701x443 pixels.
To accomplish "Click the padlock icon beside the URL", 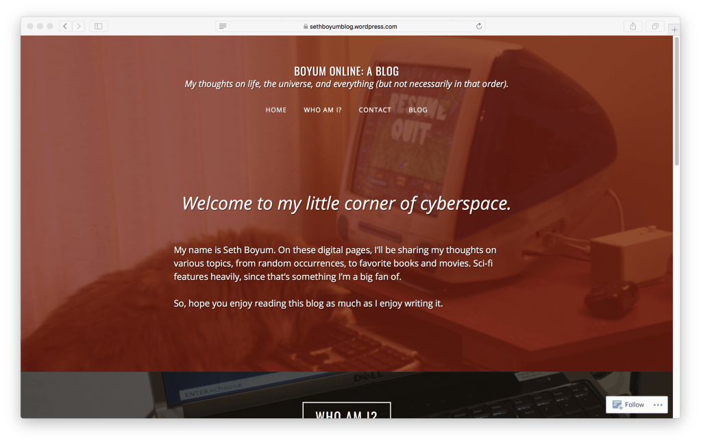I will [306, 27].
